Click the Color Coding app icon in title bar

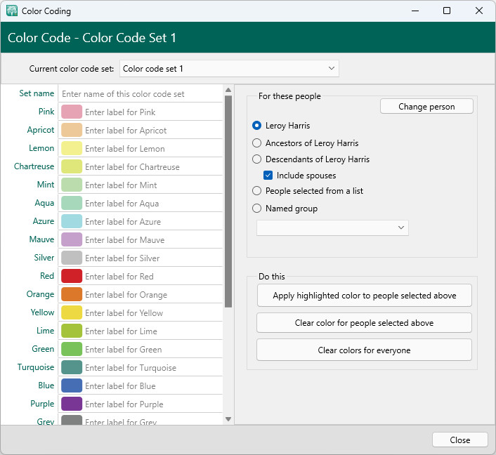(12, 11)
